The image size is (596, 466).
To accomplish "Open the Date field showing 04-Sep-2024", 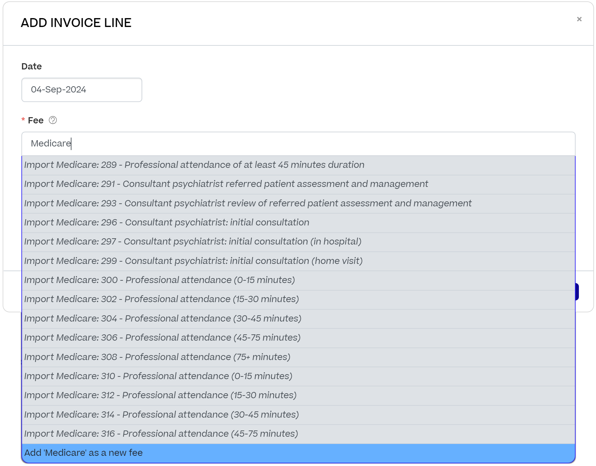I will [x=82, y=90].
